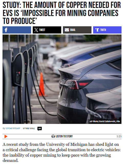
Task: Click the envelope icon in the Email button
Action: coord(67,30)
